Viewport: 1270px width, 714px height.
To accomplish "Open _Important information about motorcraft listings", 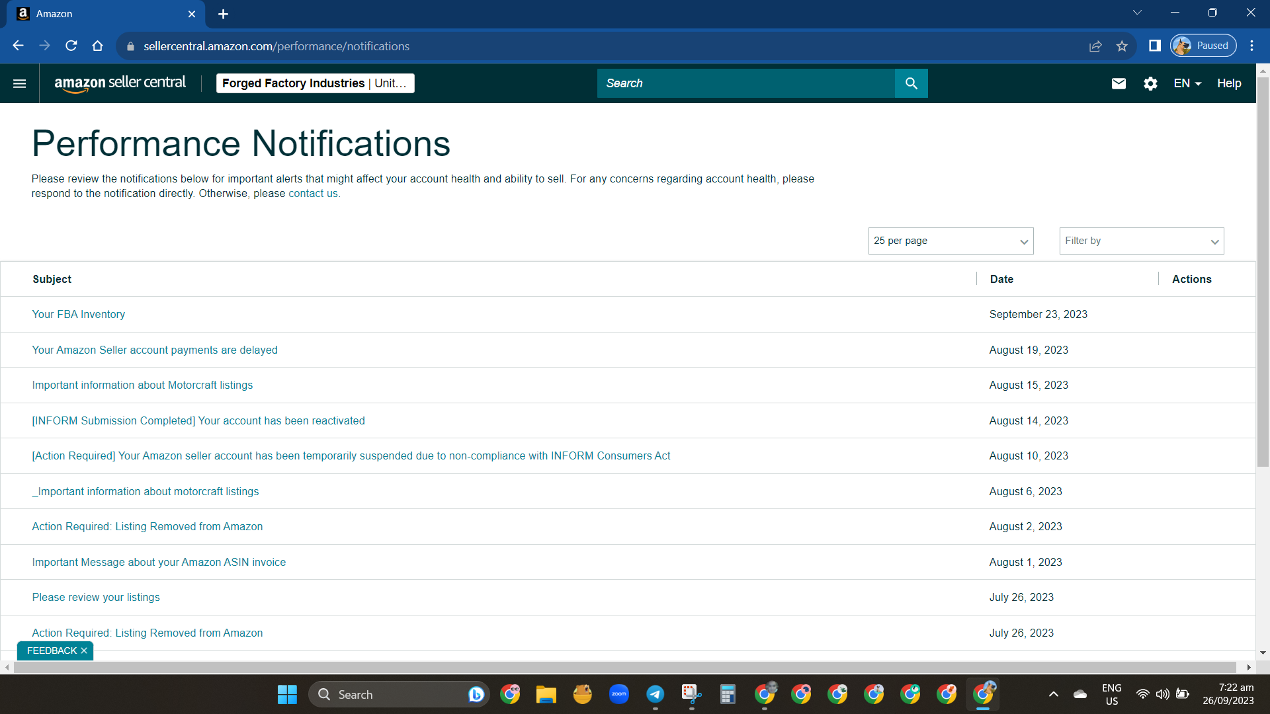I will tap(146, 492).
